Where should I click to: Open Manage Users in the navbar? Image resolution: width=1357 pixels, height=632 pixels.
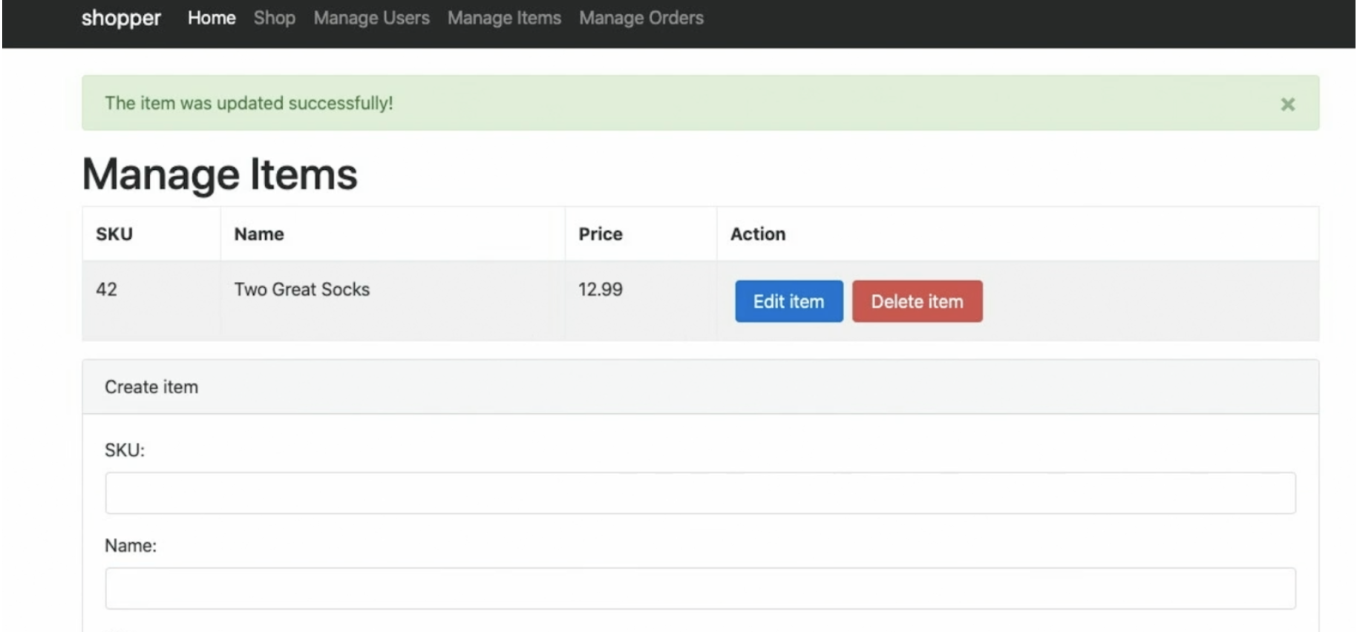pyautogui.click(x=371, y=18)
